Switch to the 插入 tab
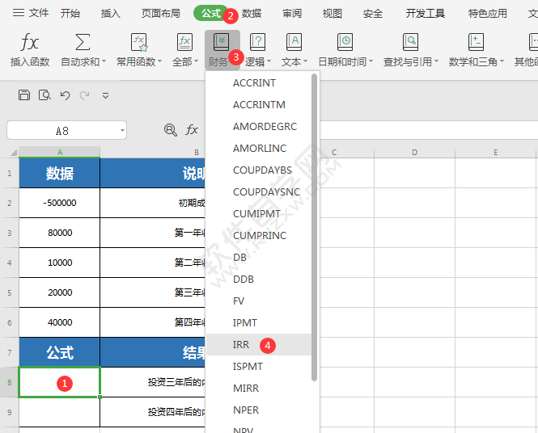 (x=111, y=14)
